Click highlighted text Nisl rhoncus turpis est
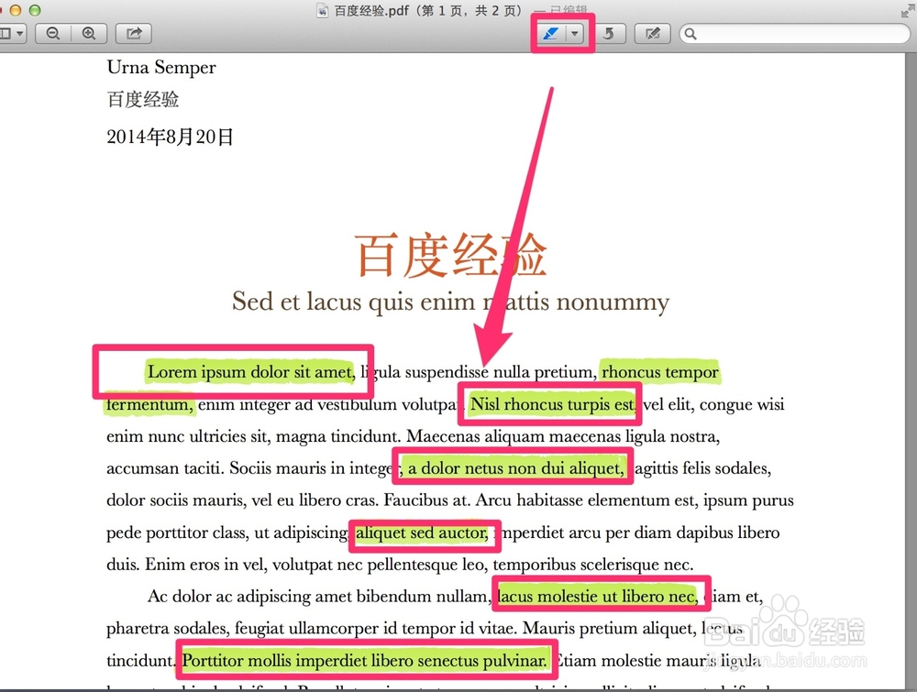Image resolution: width=917 pixels, height=692 pixels. (x=552, y=404)
